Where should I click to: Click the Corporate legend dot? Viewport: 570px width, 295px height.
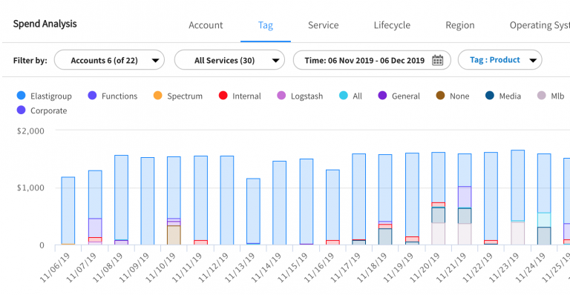click(x=21, y=110)
